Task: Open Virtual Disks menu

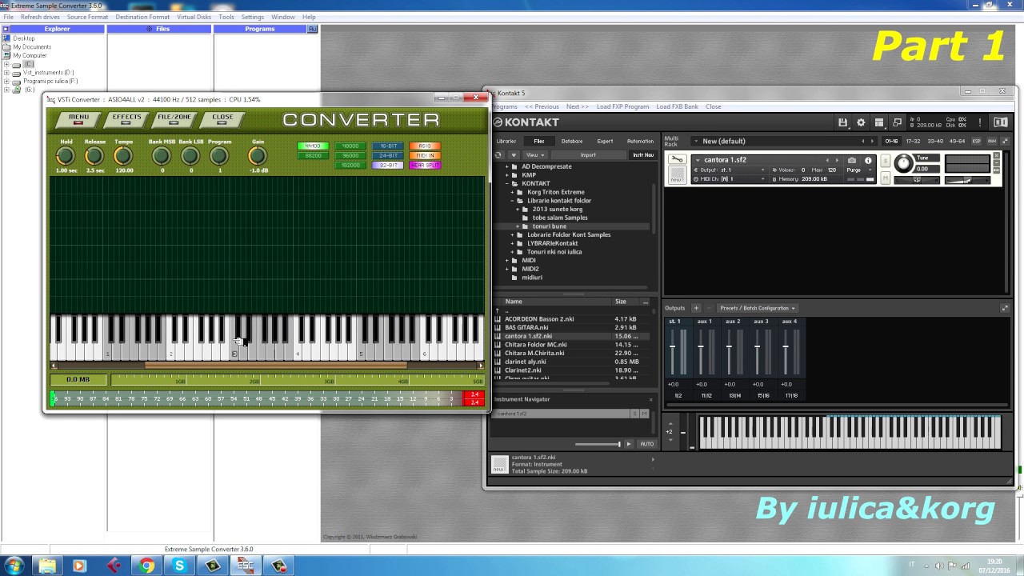Action: coord(194,17)
